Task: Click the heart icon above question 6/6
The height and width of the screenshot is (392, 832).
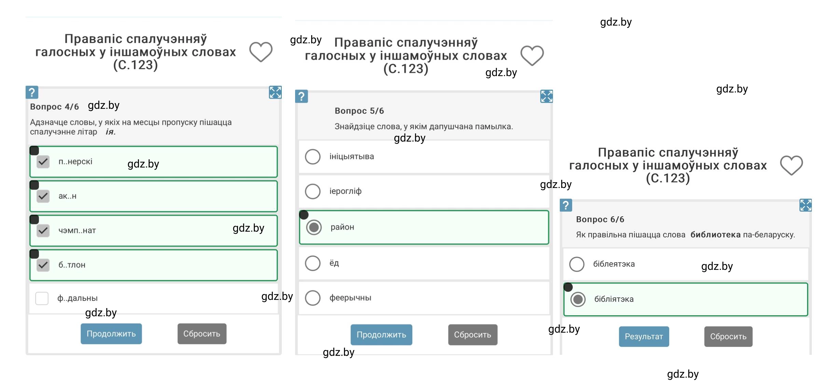Action: [x=791, y=165]
